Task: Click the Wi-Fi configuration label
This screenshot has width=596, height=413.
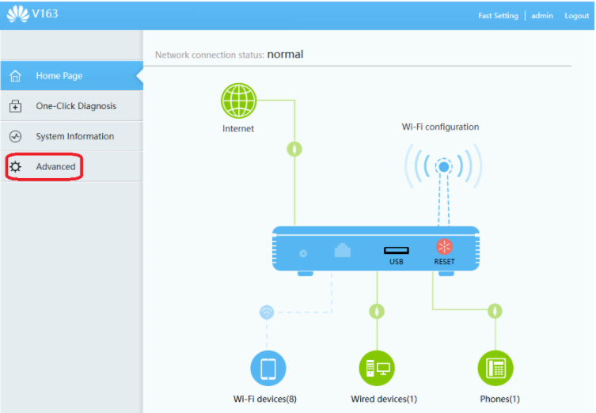Action: click(x=440, y=127)
